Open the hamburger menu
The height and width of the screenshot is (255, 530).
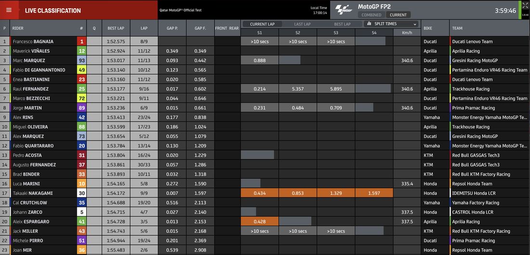click(9, 10)
